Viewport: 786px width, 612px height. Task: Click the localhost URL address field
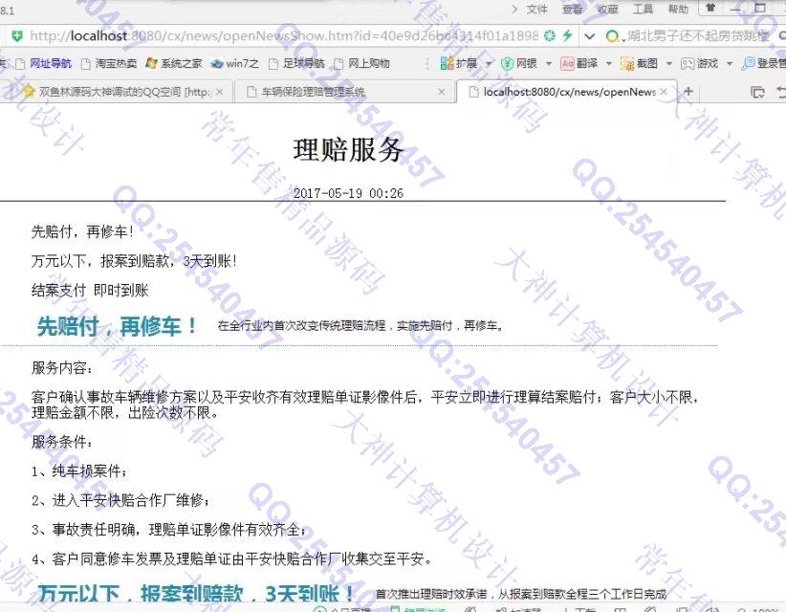pos(284,35)
